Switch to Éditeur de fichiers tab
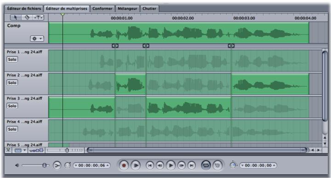This screenshot has height=178, width=331. 24,9
